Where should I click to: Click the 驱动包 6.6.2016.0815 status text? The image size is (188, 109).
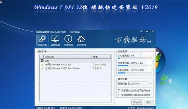click(71, 108)
